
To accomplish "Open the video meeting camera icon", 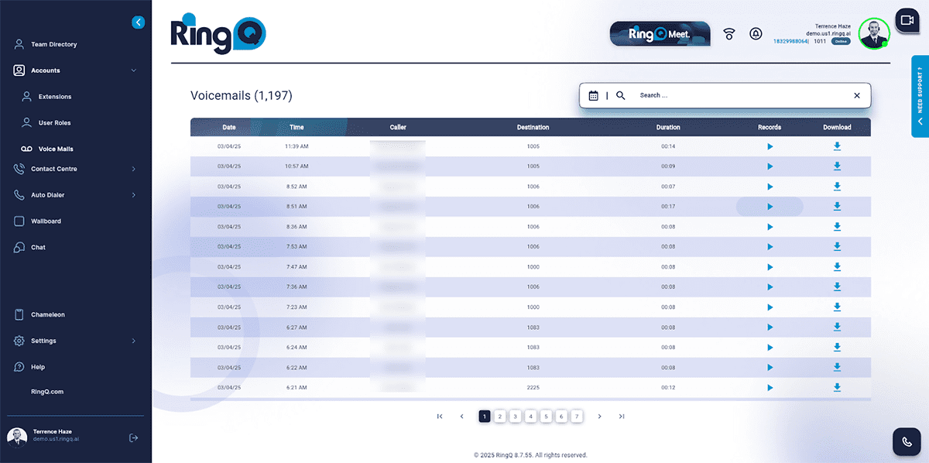I will [x=906, y=21].
